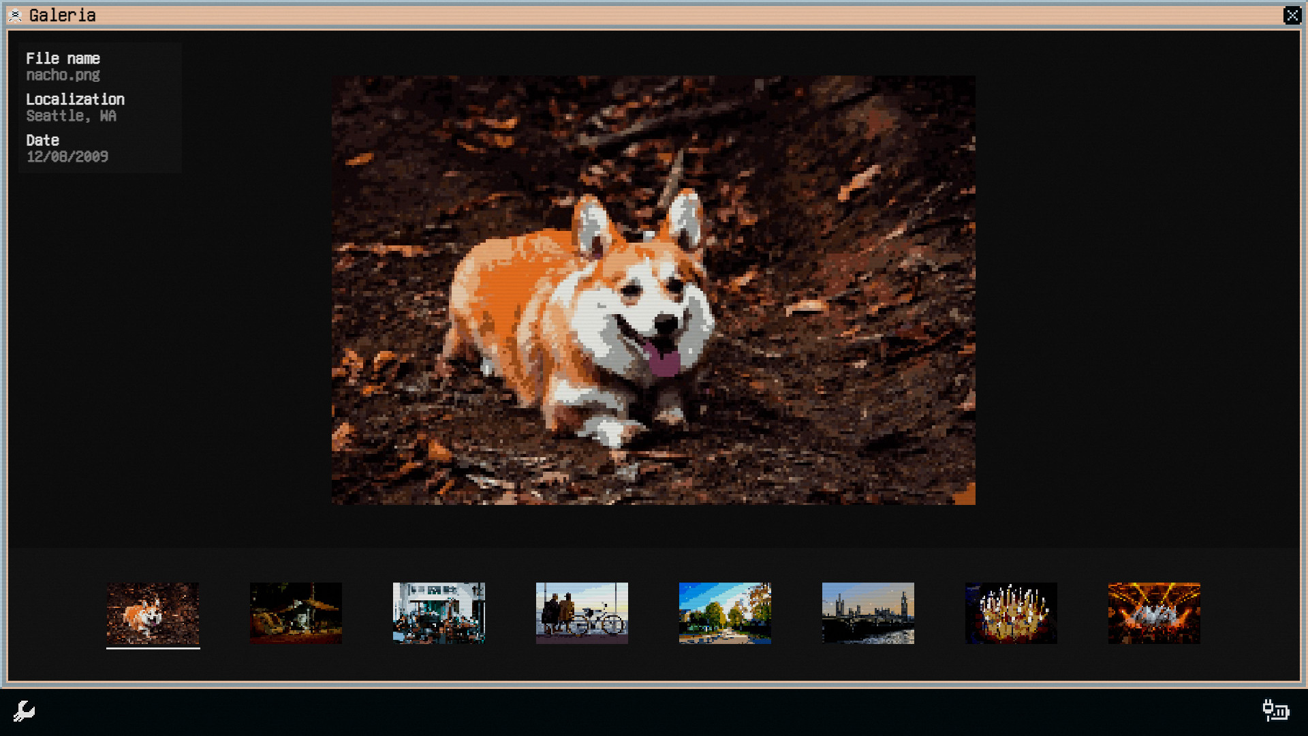The image size is (1308, 736).
Task: Open the birthday candles thumbnail
Action: (1011, 613)
